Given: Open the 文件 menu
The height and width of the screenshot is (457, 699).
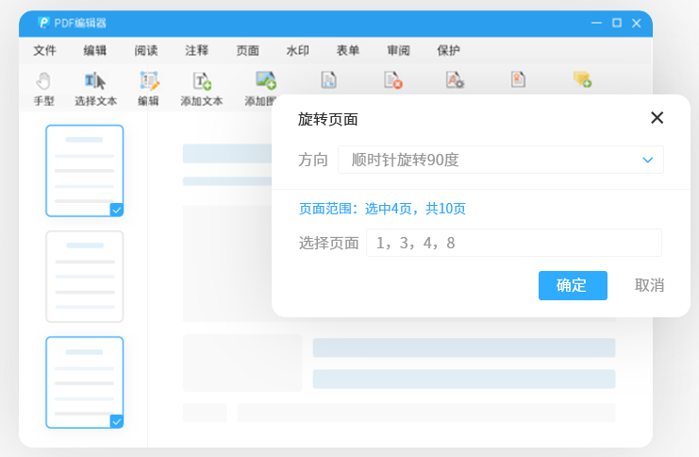Looking at the screenshot, I should 44,50.
